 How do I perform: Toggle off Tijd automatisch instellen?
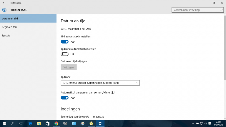pos(64,42)
